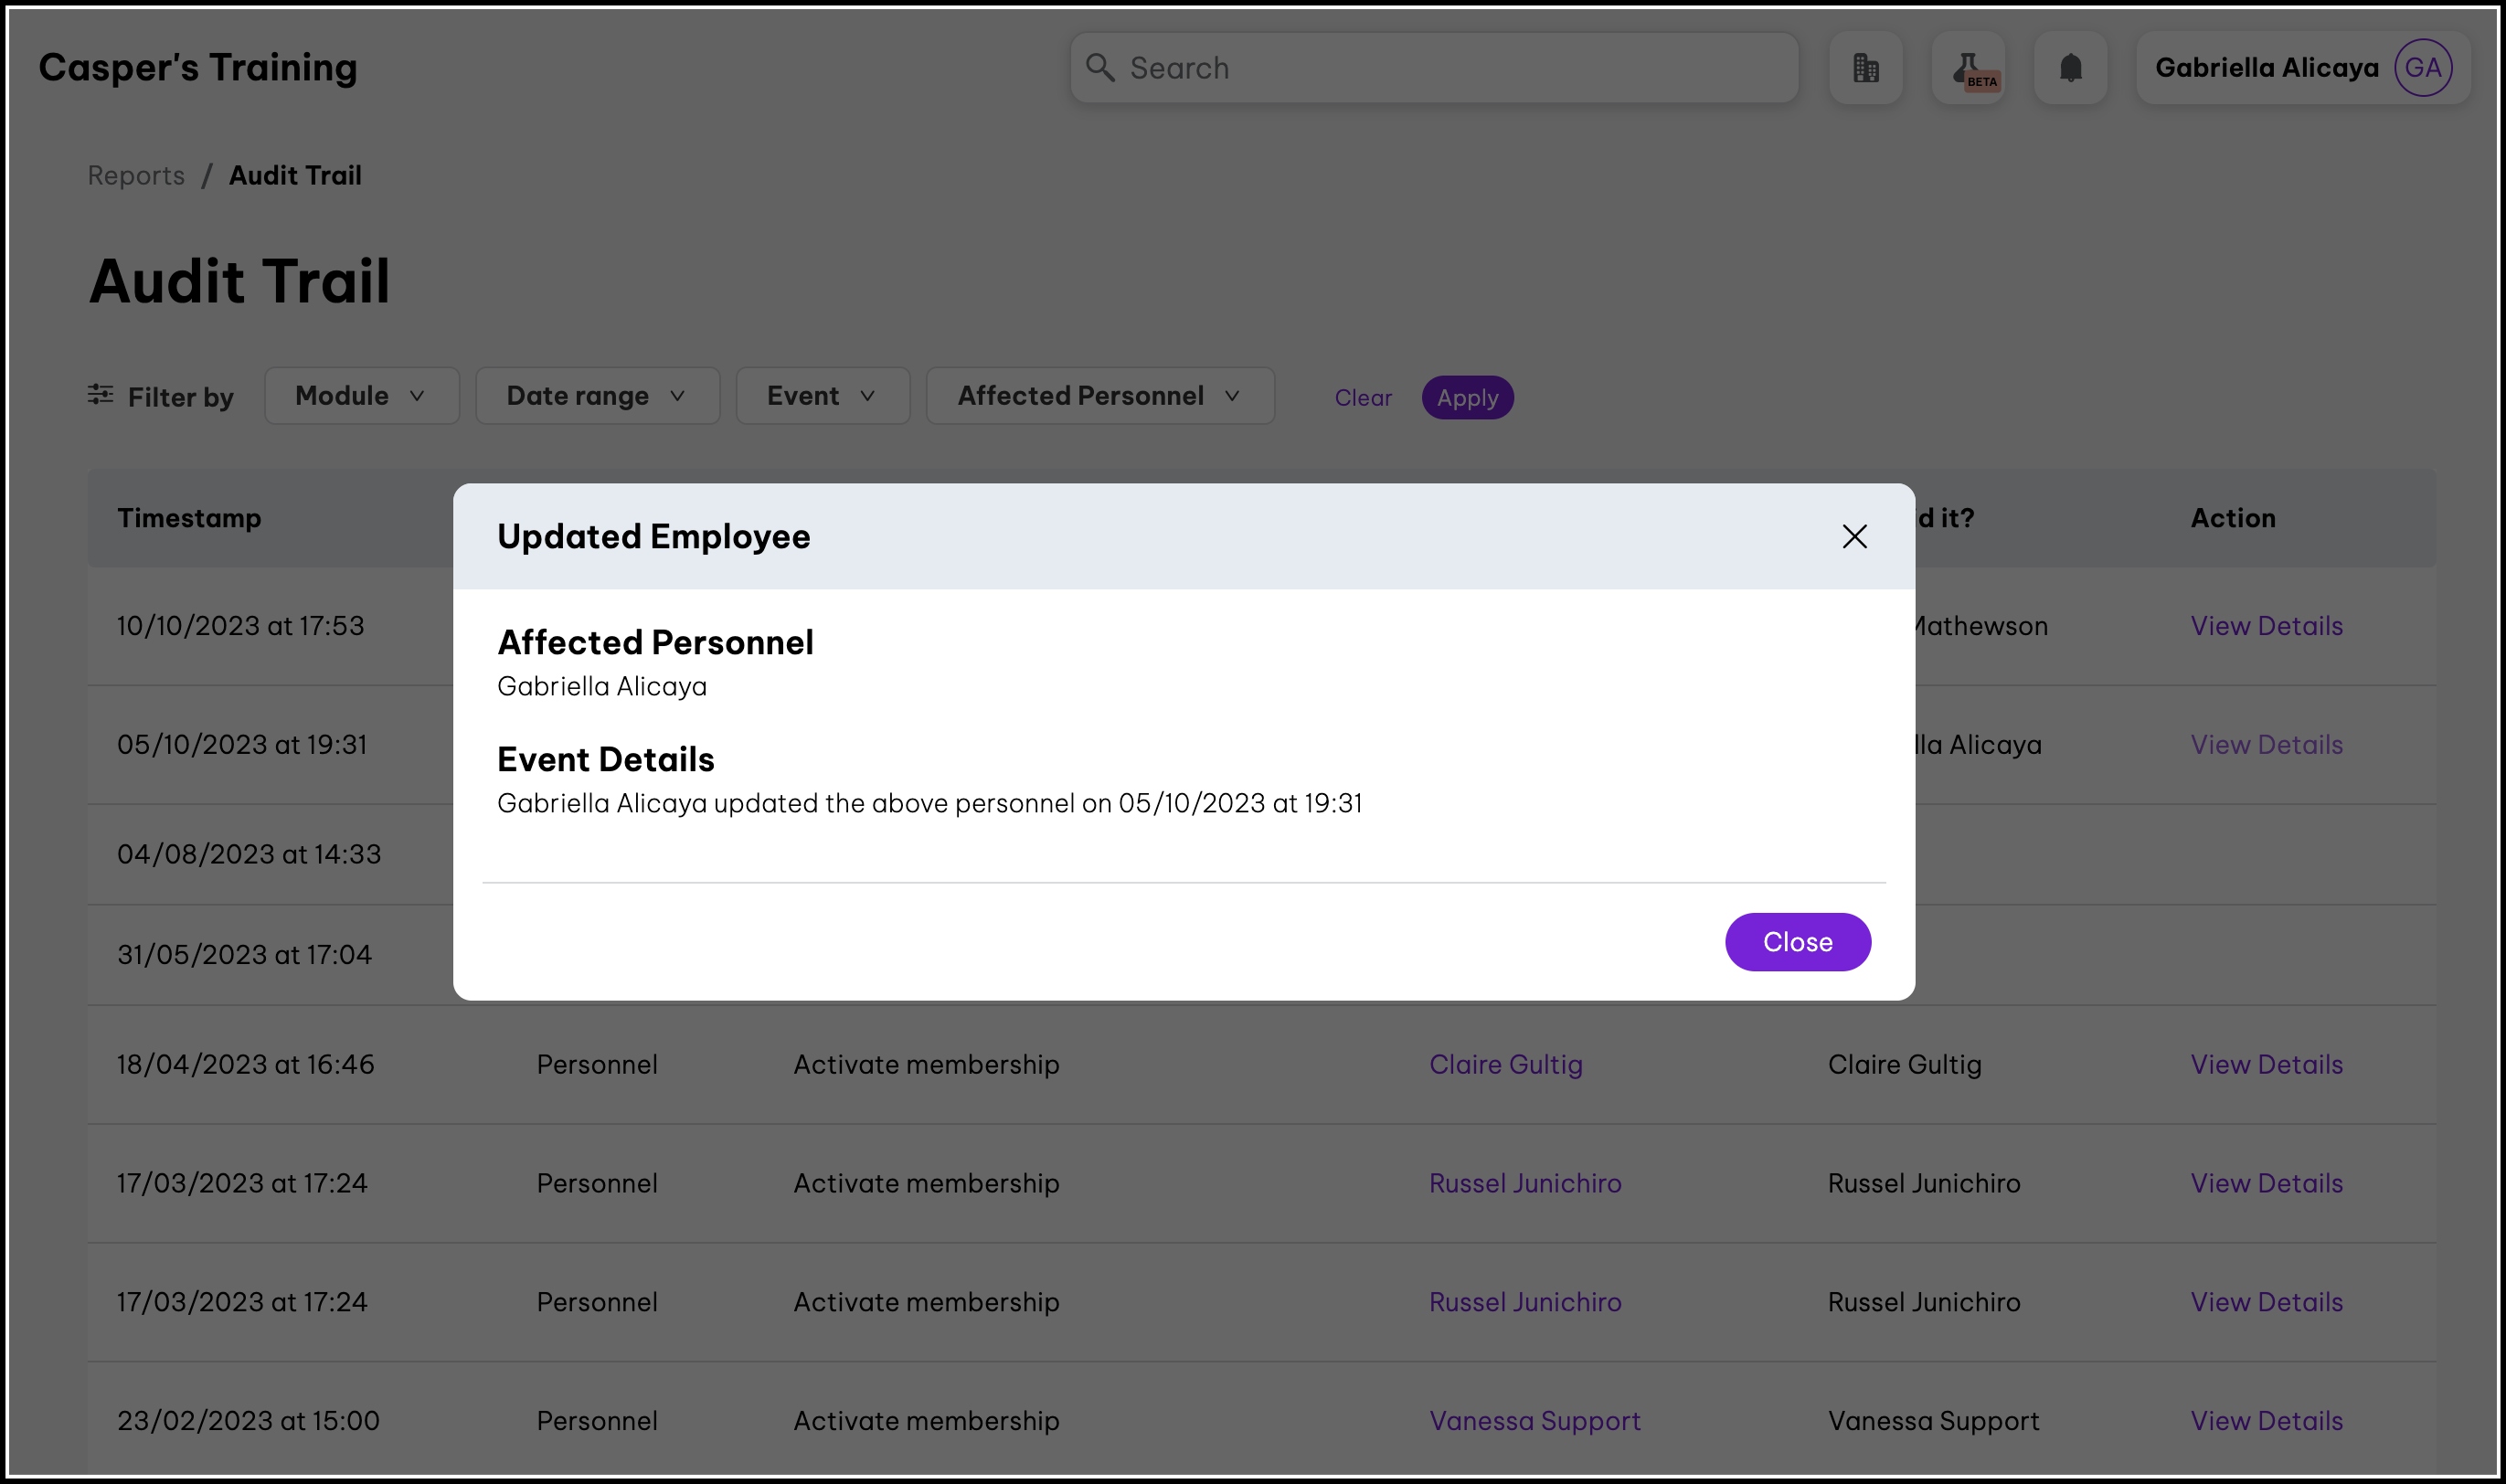Open the Date range dropdown
Viewport: 2506px width, 1484px height.
[x=597, y=396]
